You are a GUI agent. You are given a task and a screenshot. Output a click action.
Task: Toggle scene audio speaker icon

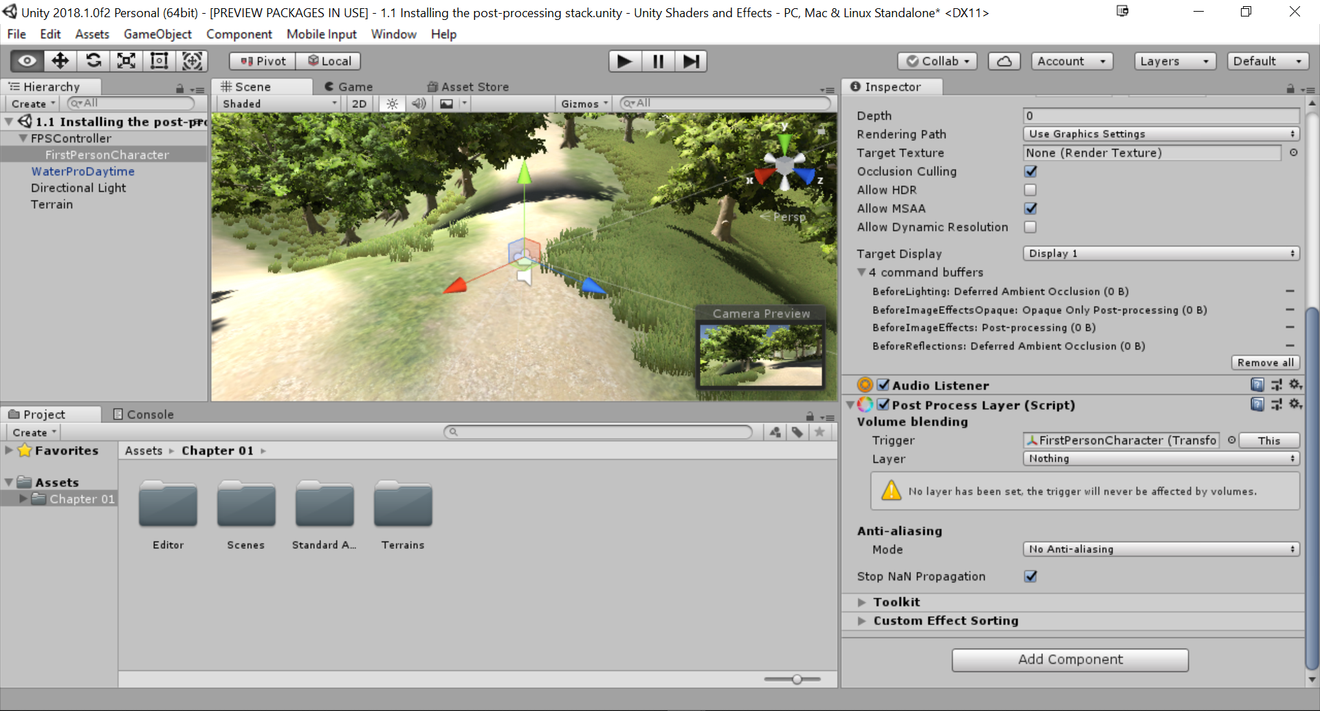[x=419, y=104]
